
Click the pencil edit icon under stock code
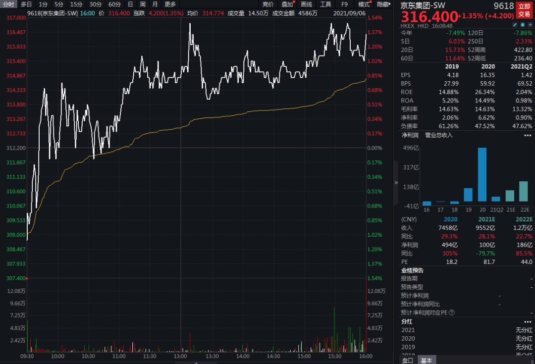515,24
